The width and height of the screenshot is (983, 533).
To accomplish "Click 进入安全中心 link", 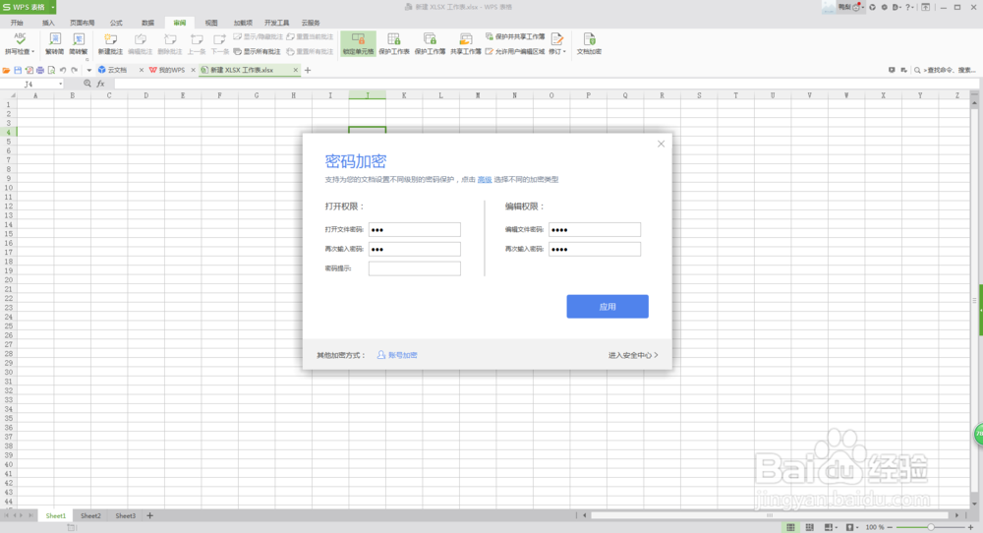I will pyautogui.click(x=633, y=355).
